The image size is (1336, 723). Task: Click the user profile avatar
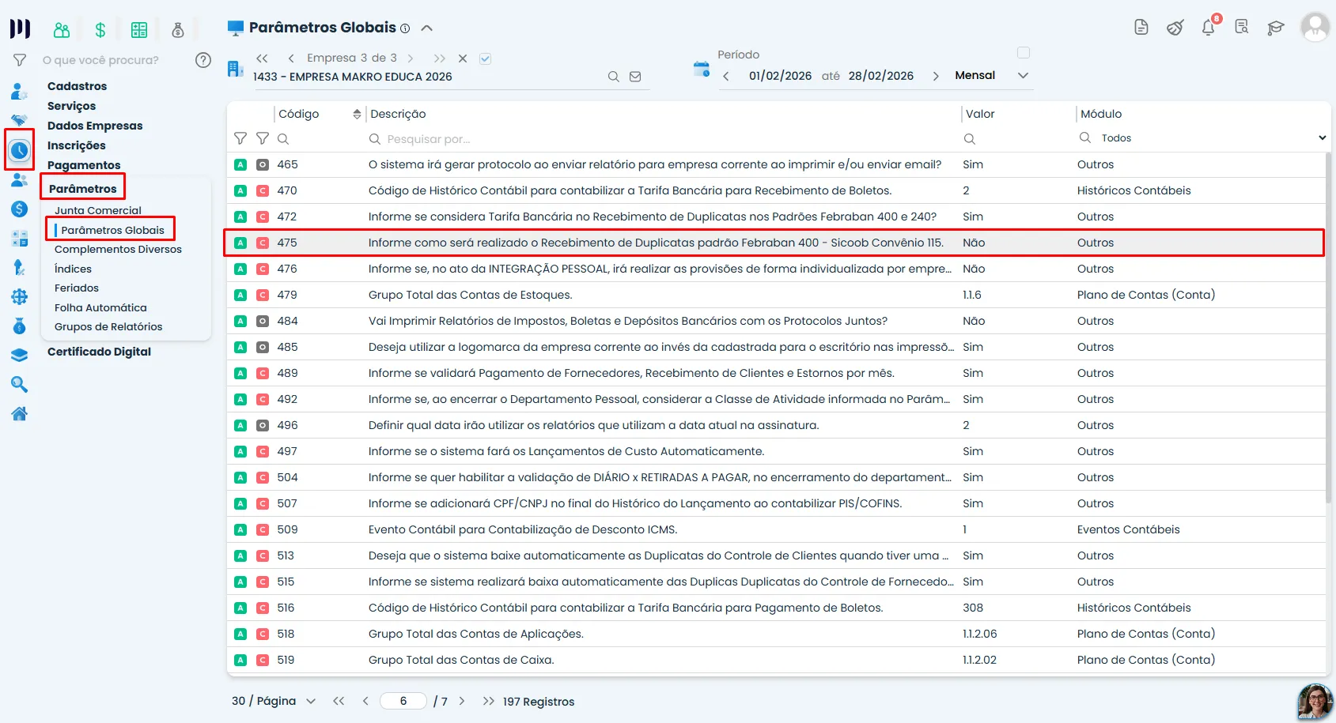[x=1315, y=28]
